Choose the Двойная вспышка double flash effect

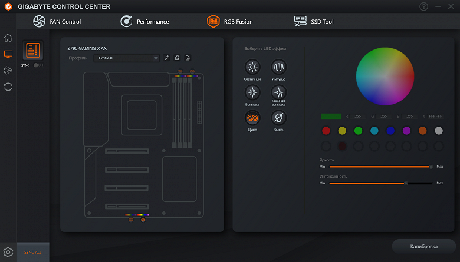(278, 92)
